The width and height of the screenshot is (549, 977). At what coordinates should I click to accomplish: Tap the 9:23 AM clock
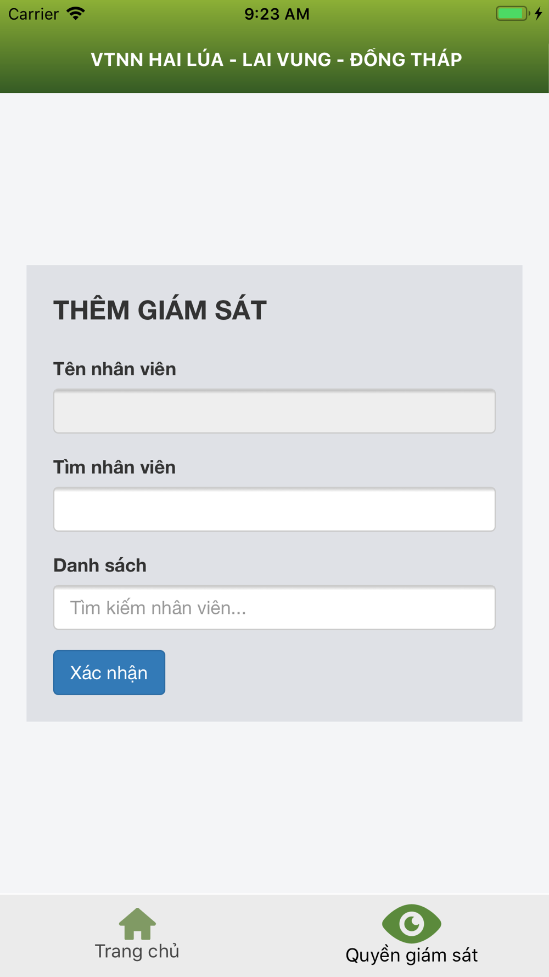pos(277,14)
